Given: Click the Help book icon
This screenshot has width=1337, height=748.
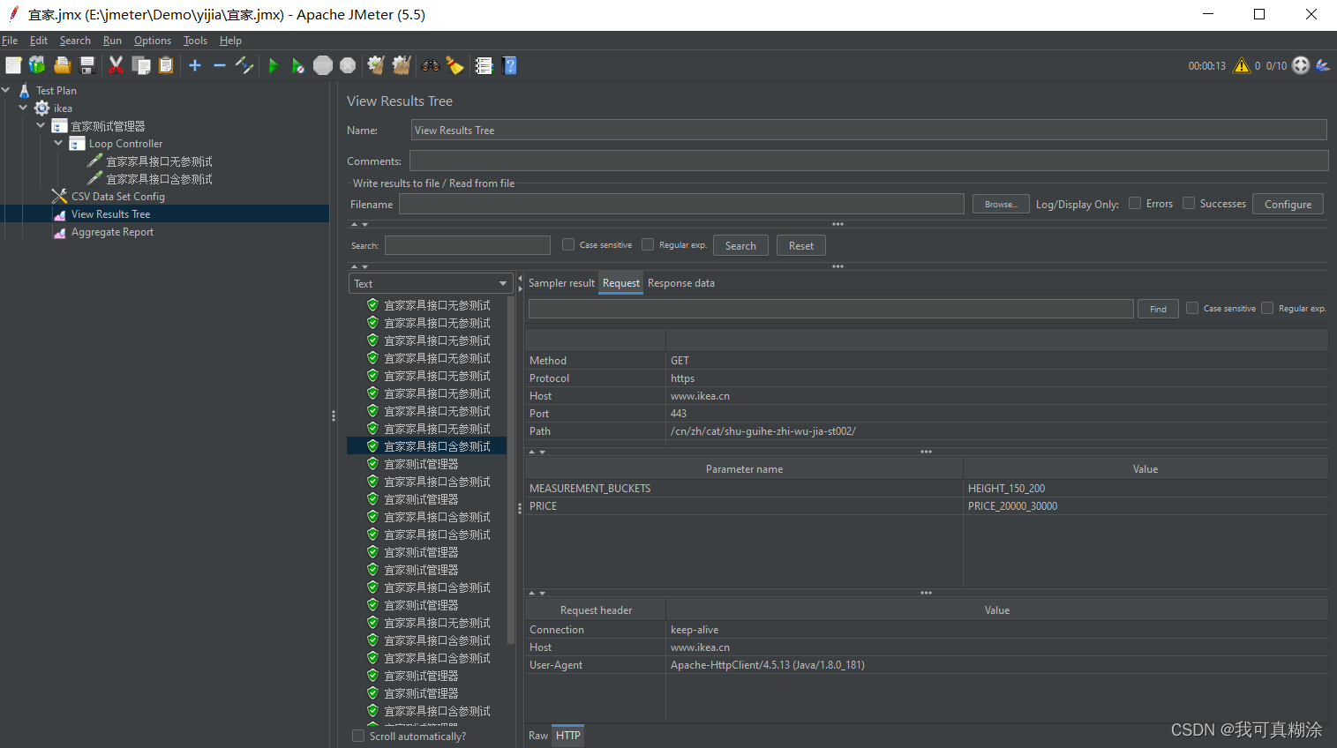Looking at the screenshot, I should [509, 65].
